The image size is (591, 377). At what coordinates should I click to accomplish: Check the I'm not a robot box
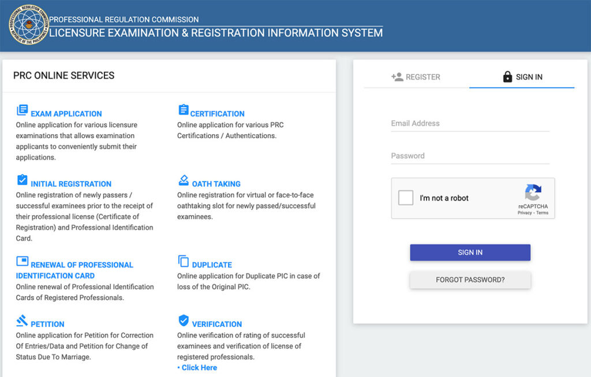[406, 198]
